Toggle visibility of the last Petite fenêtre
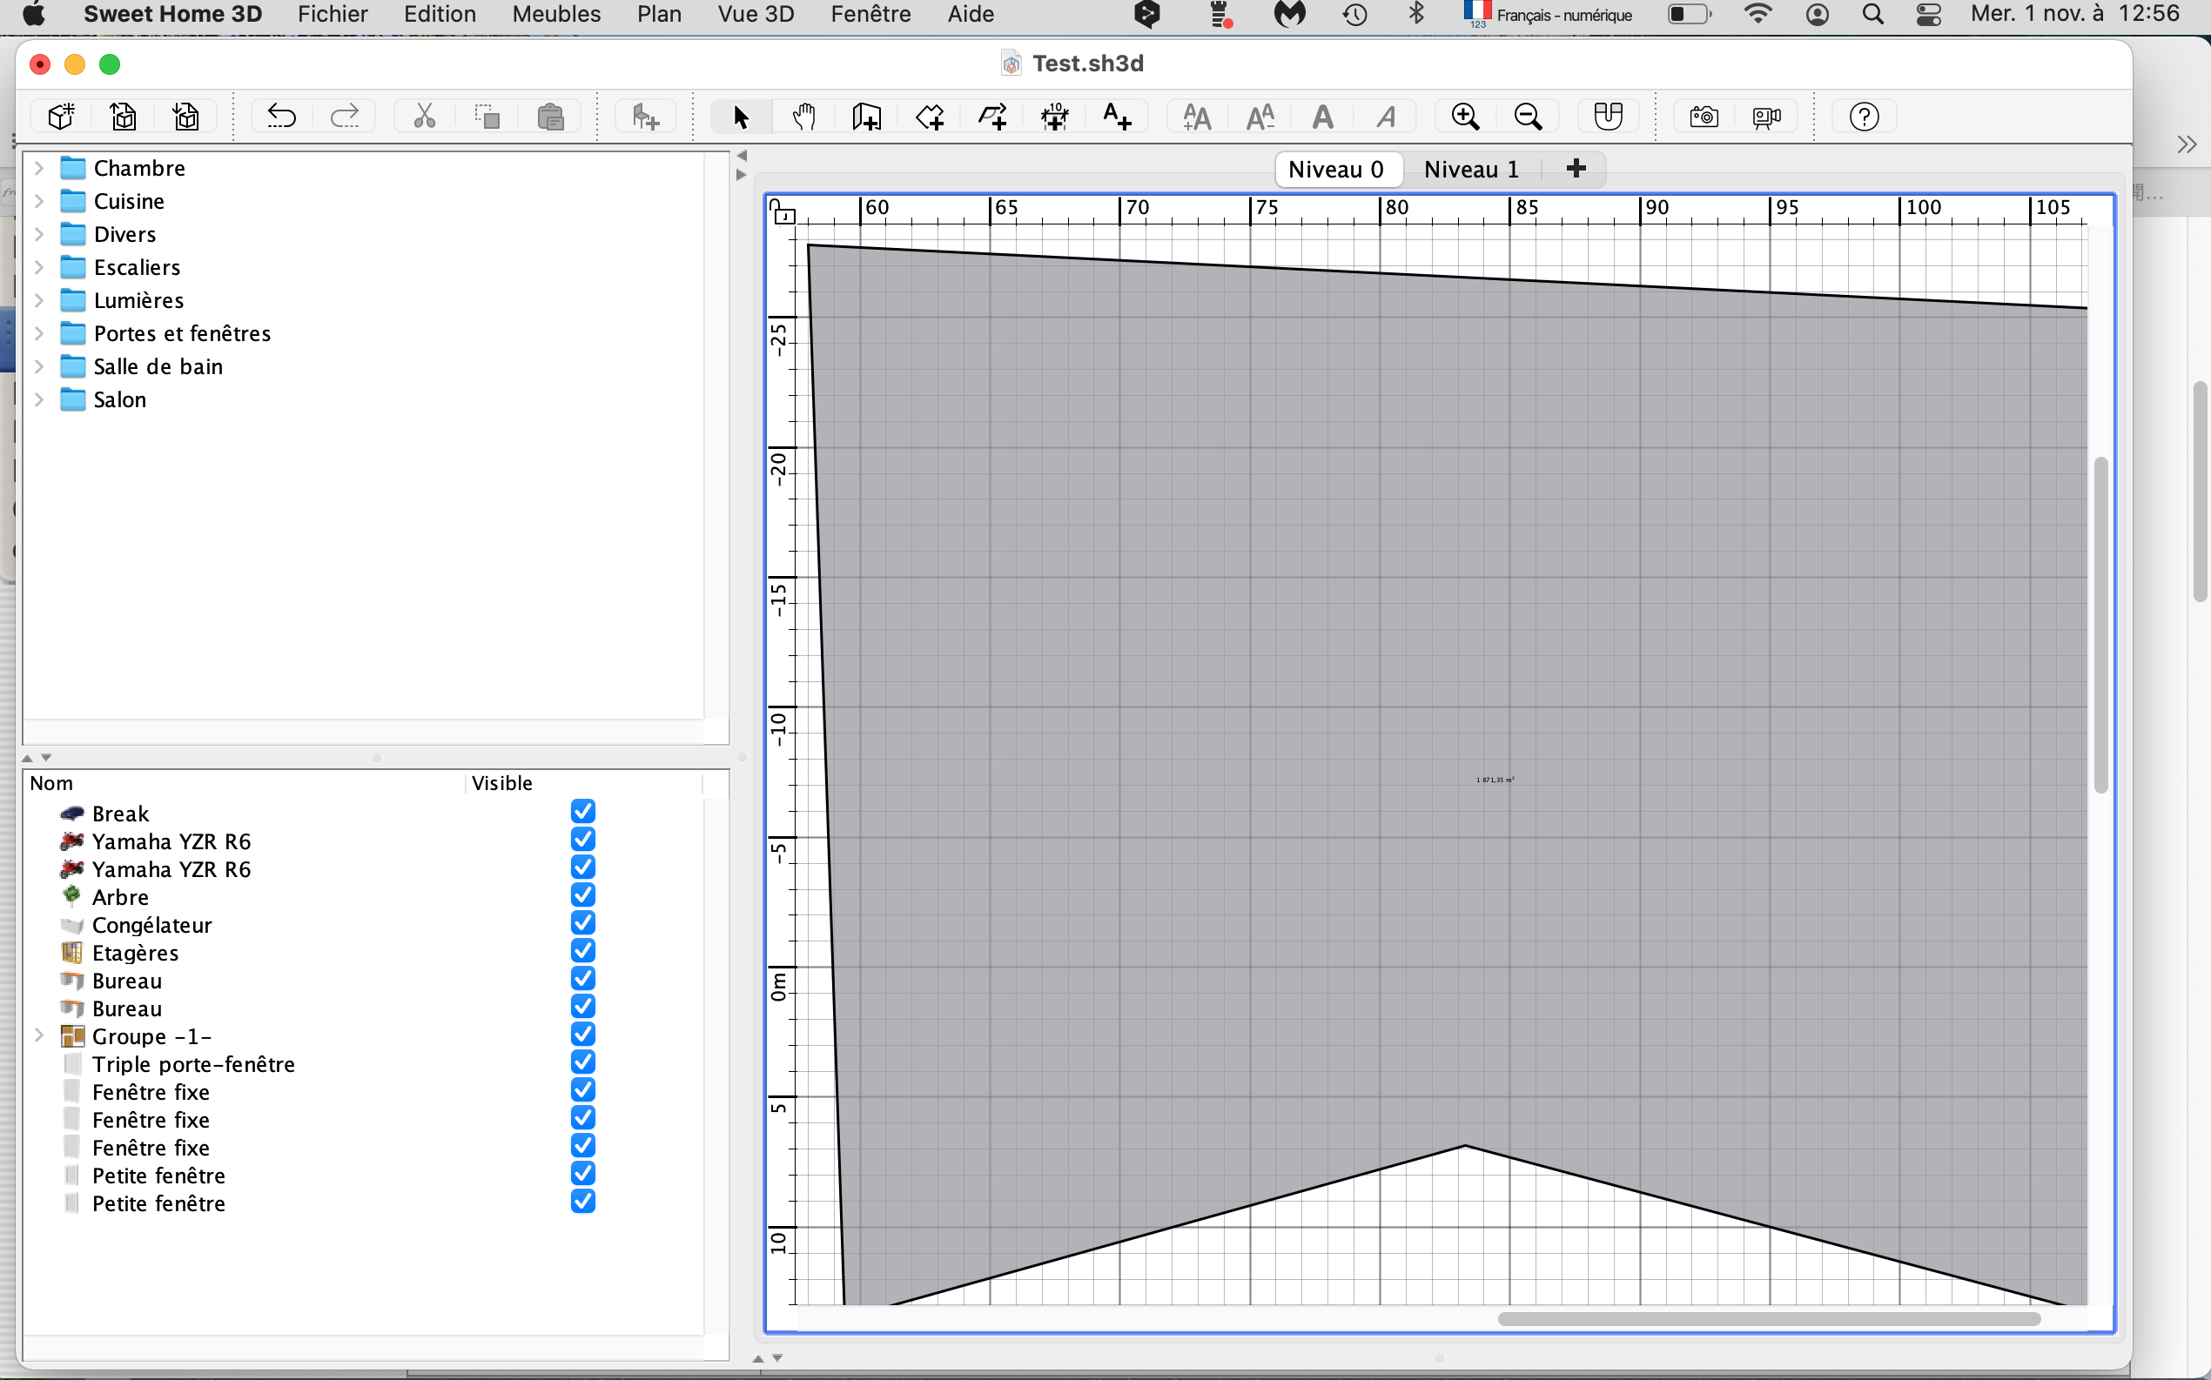Image resolution: width=2211 pixels, height=1380 pixels. 583,1201
